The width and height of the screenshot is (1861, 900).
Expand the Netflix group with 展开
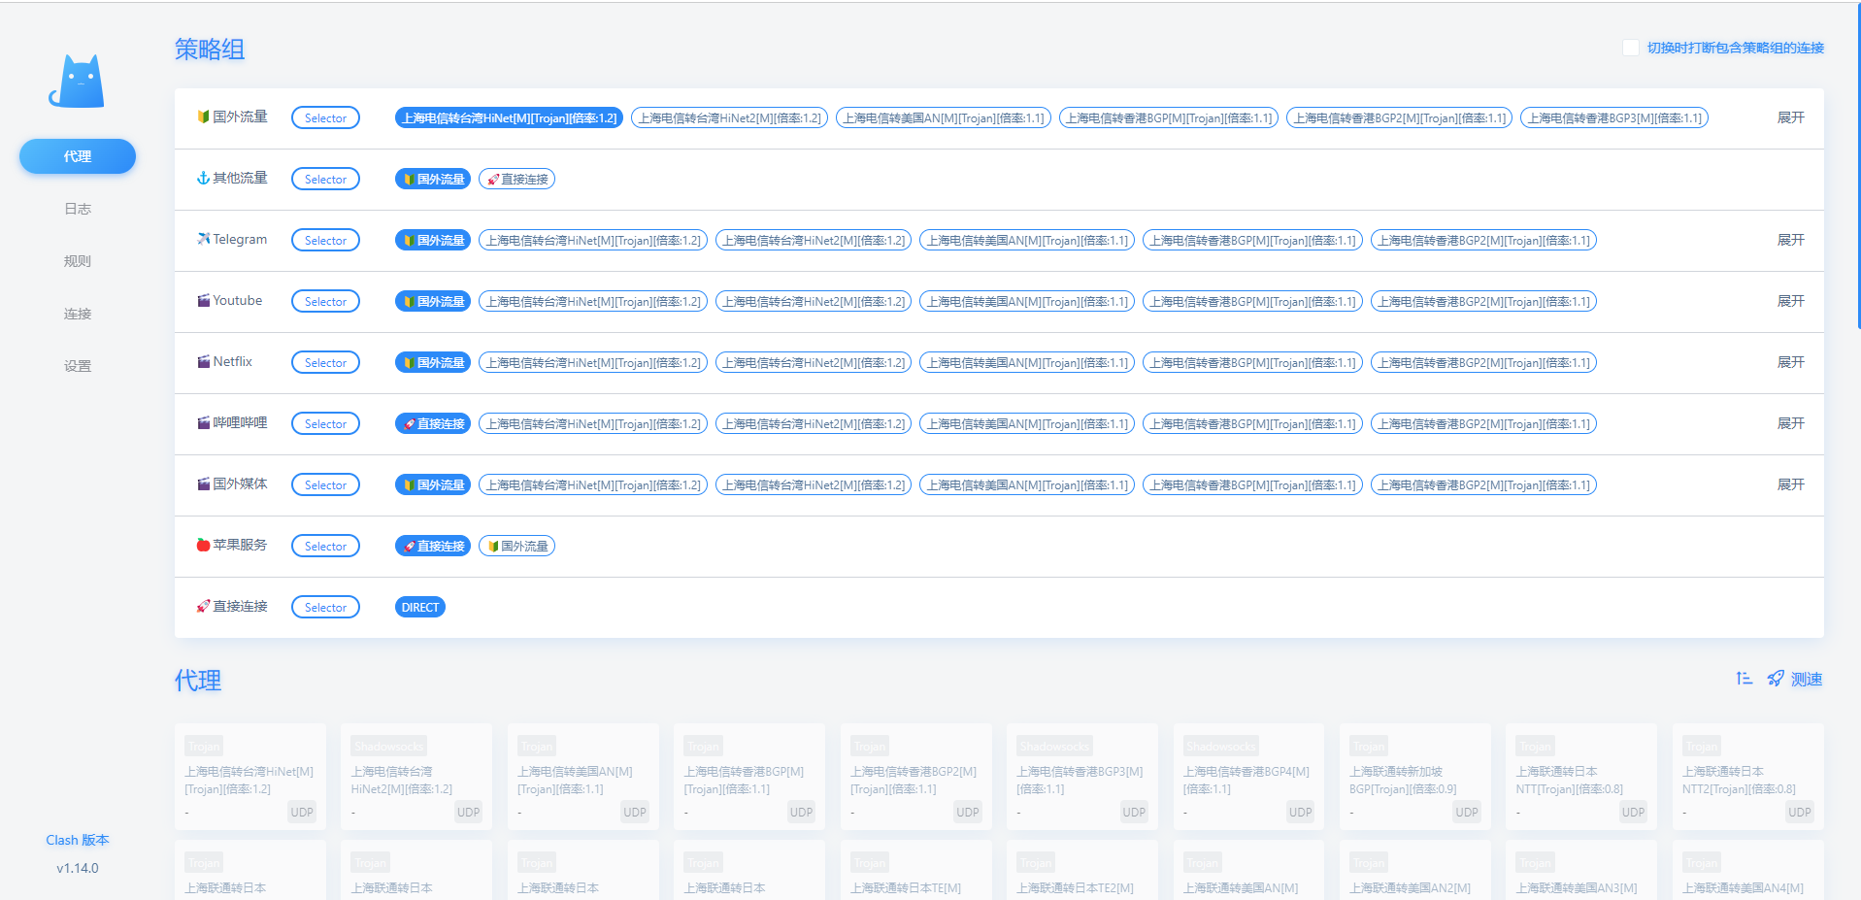pyautogui.click(x=1790, y=362)
